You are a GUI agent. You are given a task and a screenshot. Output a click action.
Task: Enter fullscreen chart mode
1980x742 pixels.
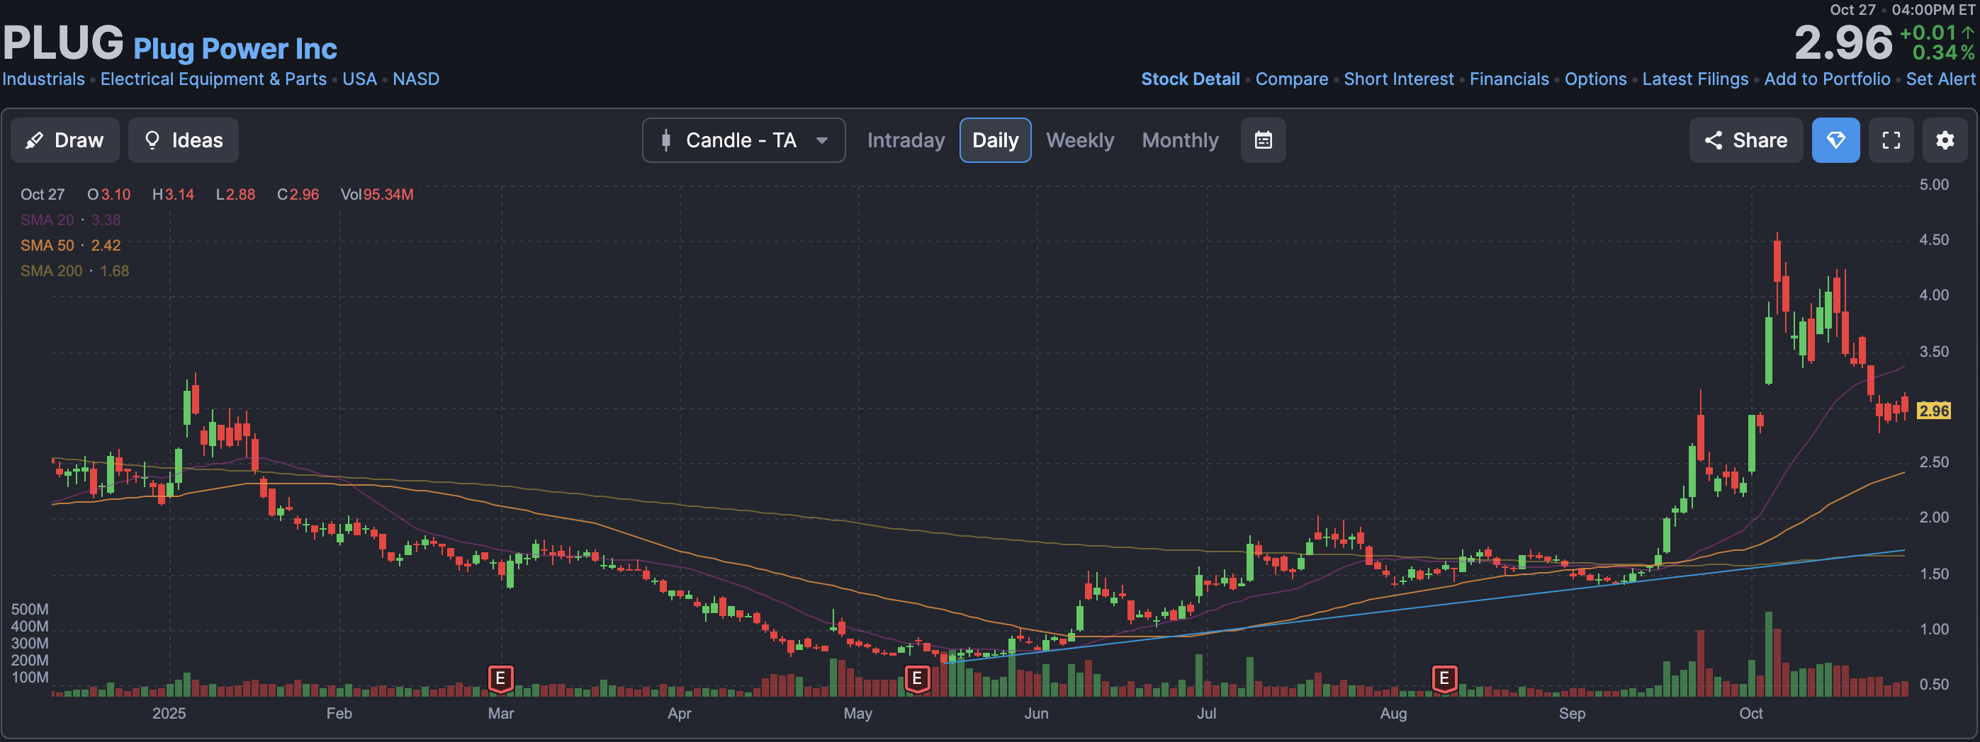coord(1891,139)
